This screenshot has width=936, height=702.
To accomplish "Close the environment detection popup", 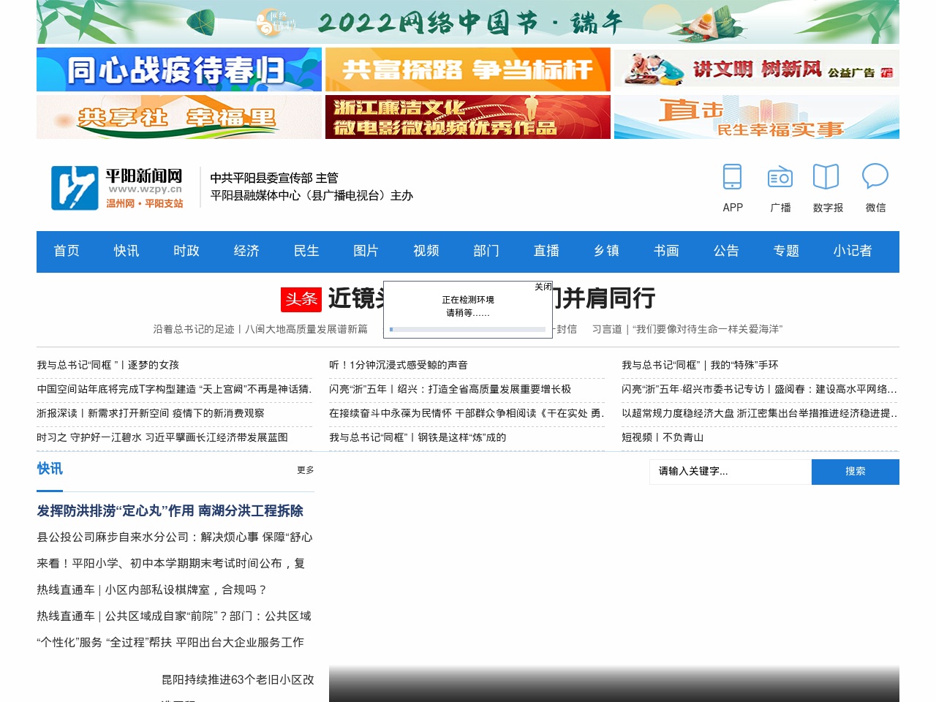I will pyautogui.click(x=543, y=287).
